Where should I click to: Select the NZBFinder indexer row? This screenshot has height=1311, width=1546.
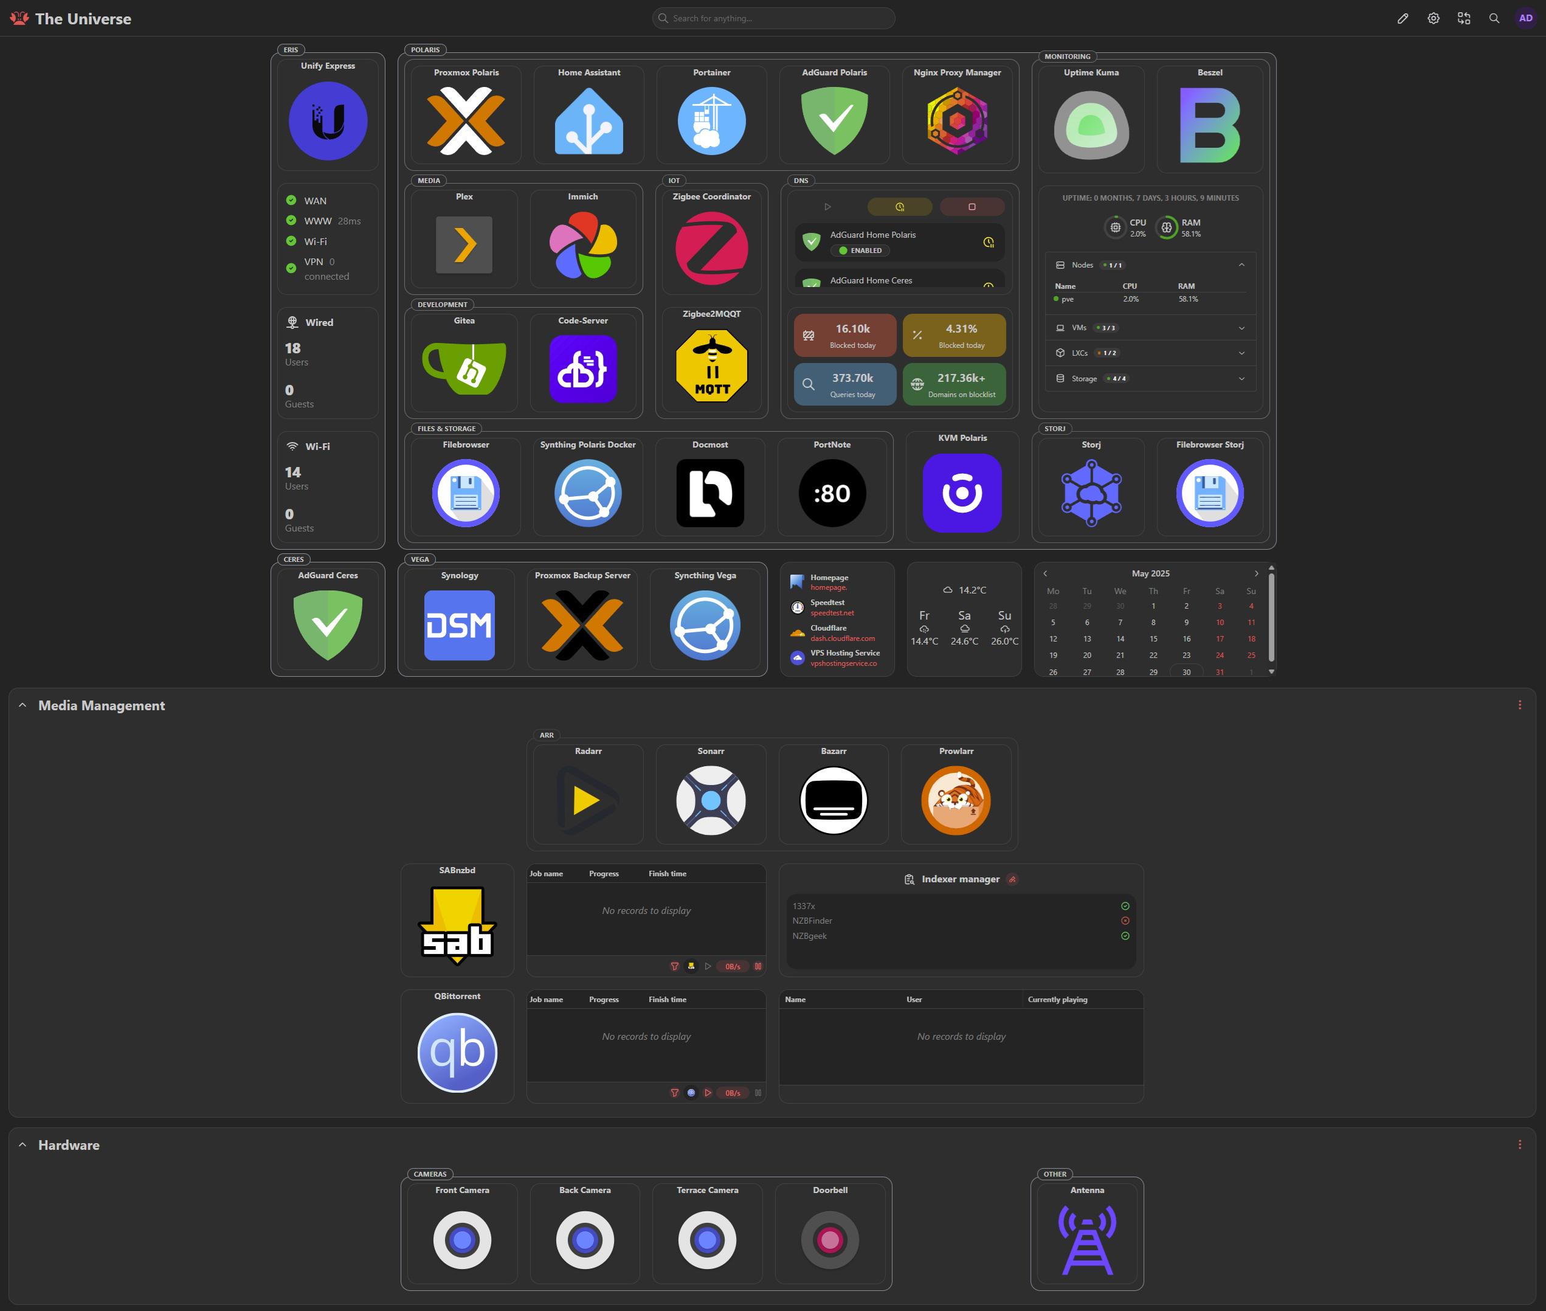[961, 921]
